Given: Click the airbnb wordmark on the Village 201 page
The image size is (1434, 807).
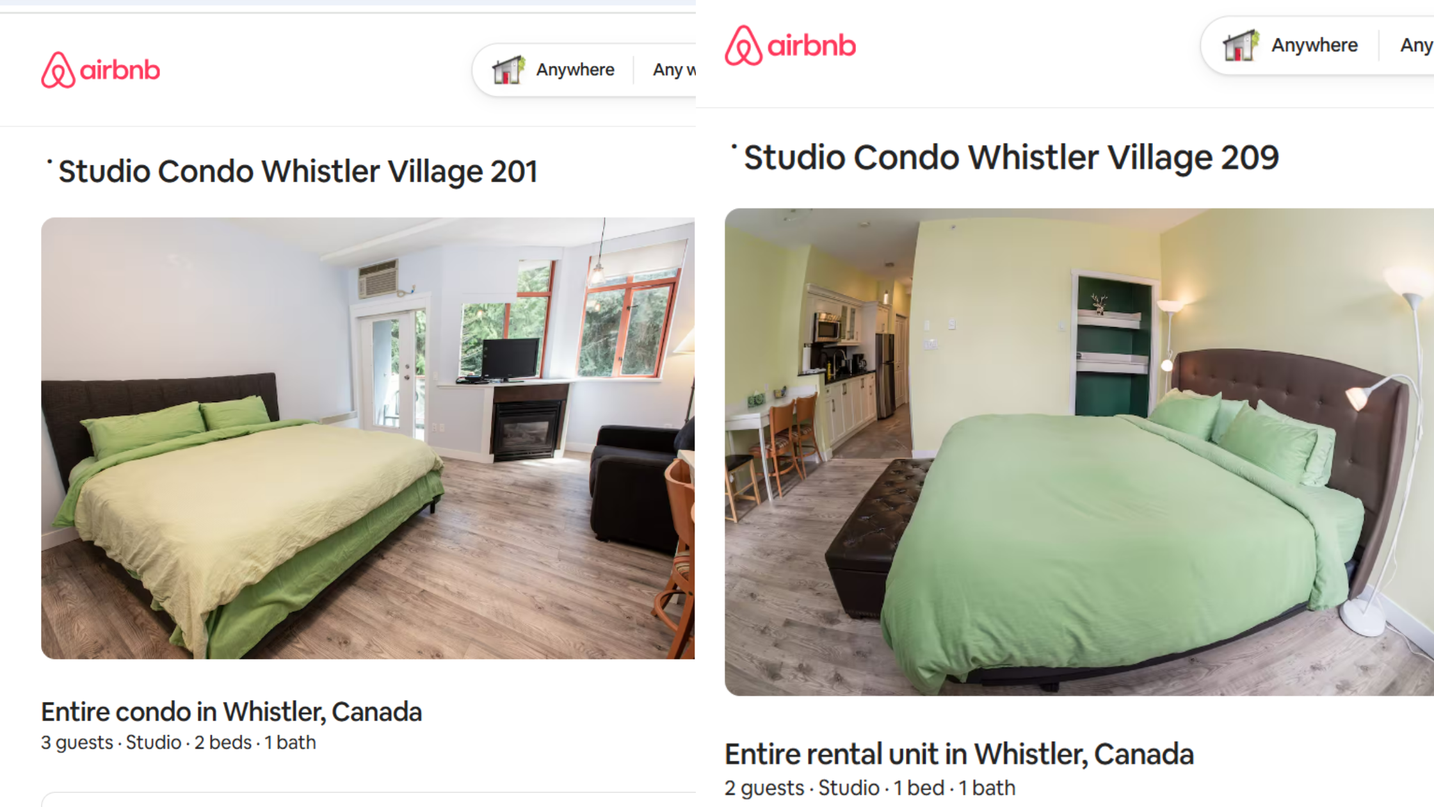Looking at the screenshot, I should coord(120,70).
